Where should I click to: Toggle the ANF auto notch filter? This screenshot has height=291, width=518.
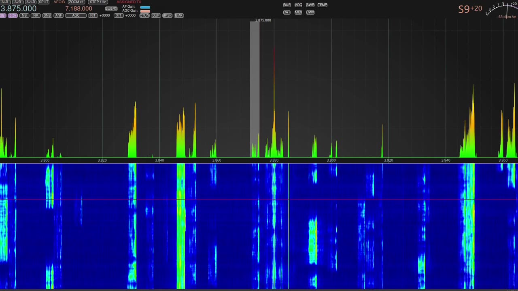pos(59,15)
